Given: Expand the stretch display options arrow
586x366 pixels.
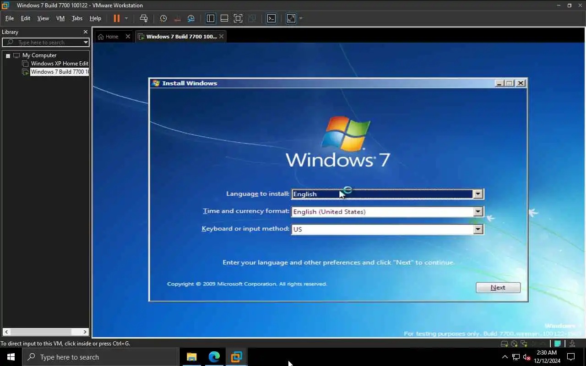Looking at the screenshot, I should 301,18.
